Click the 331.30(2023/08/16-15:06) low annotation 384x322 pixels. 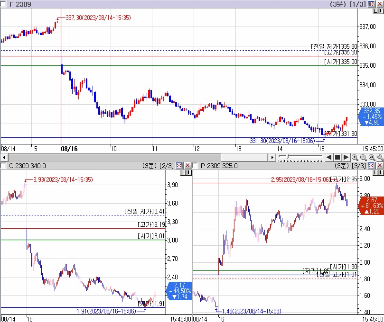(282, 141)
